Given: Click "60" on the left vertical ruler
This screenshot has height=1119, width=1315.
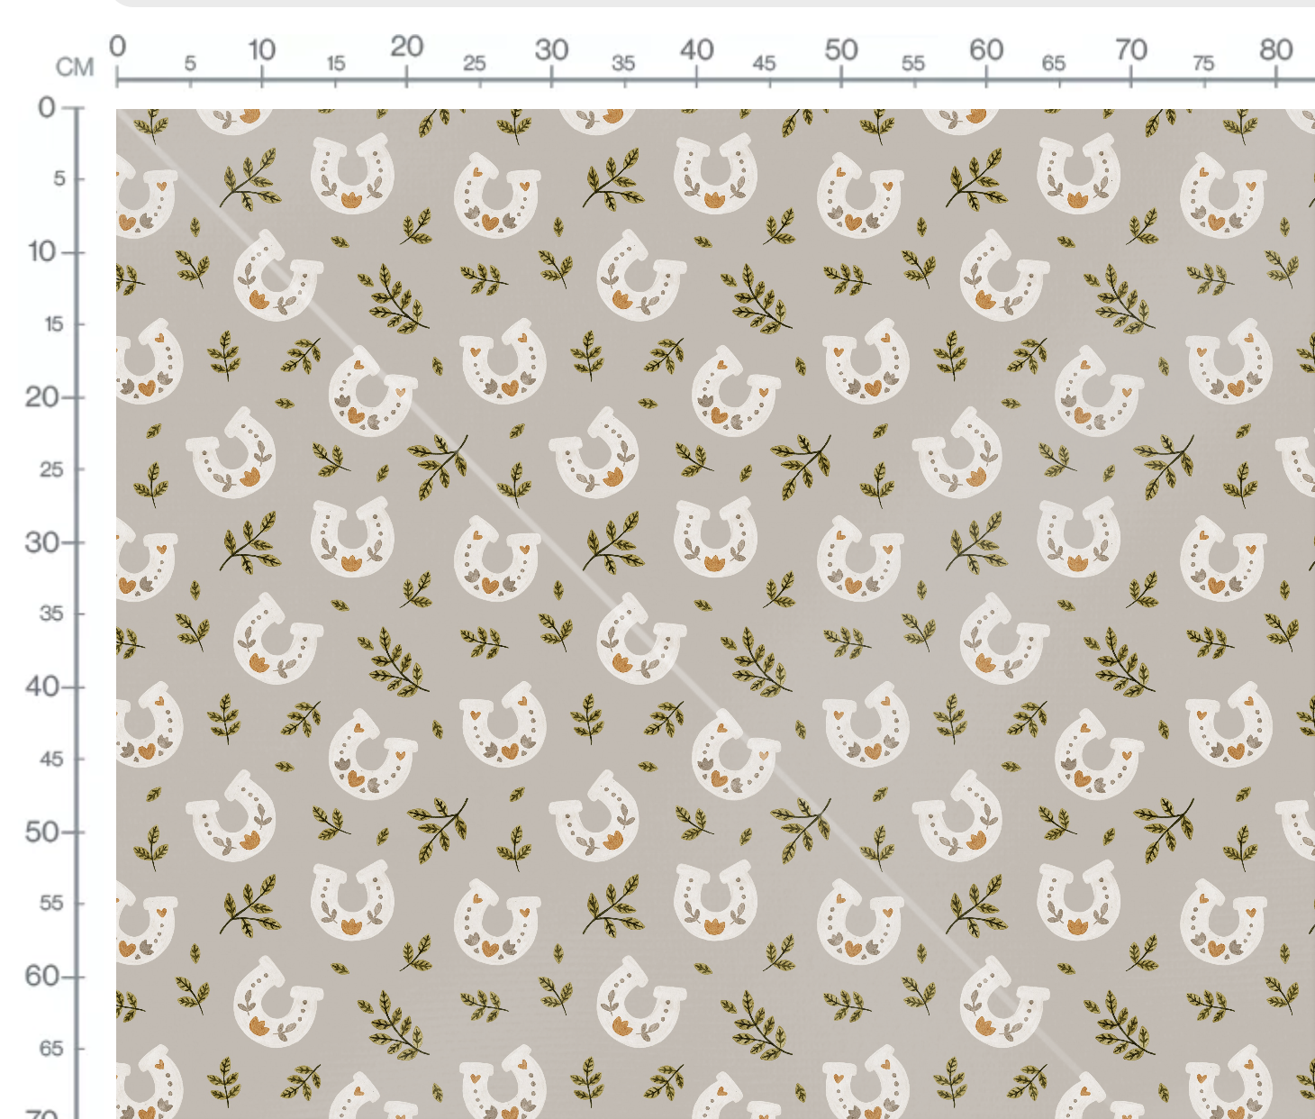Looking at the screenshot, I should pyautogui.click(x=41, y=976).
